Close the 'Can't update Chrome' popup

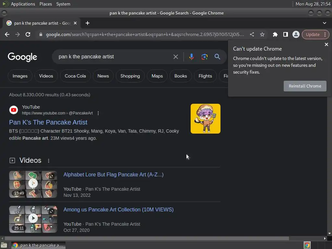coord(326,44)
